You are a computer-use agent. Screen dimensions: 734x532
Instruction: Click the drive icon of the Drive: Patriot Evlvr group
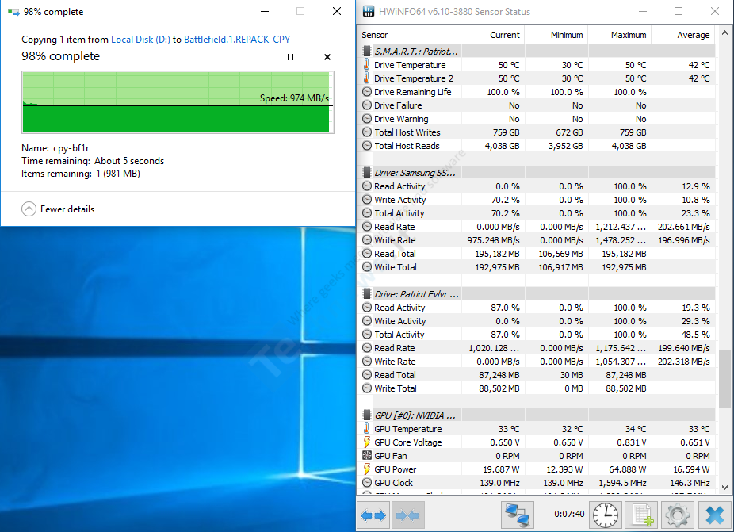pos(367,293)
